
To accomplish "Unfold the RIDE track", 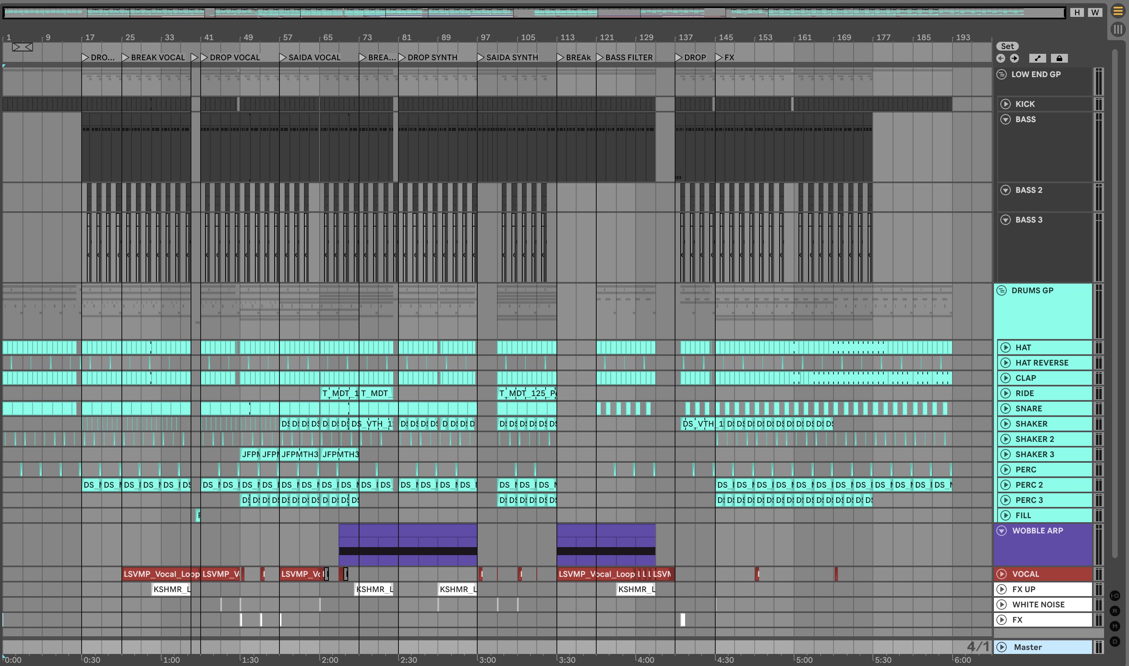I will (1006, 394).
